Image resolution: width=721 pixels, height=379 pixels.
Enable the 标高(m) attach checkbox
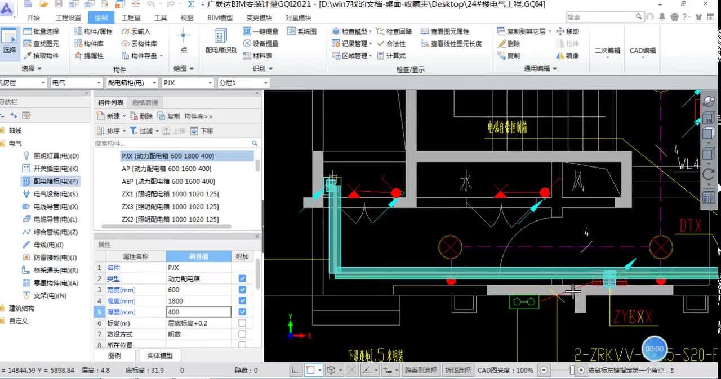pos(242,323)
